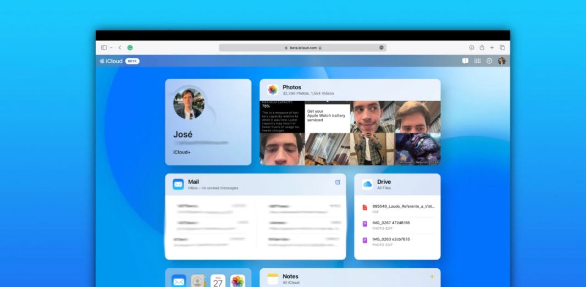
Task: Open Photos app icon in Photos tile
Action: click(x=273, y=90)
